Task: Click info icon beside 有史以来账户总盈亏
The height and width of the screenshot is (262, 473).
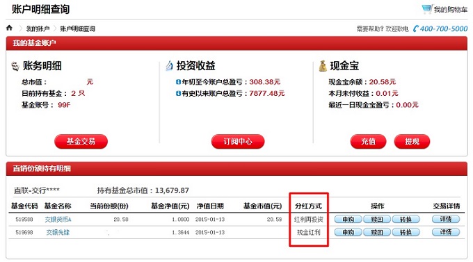Action: click(178, 93)
